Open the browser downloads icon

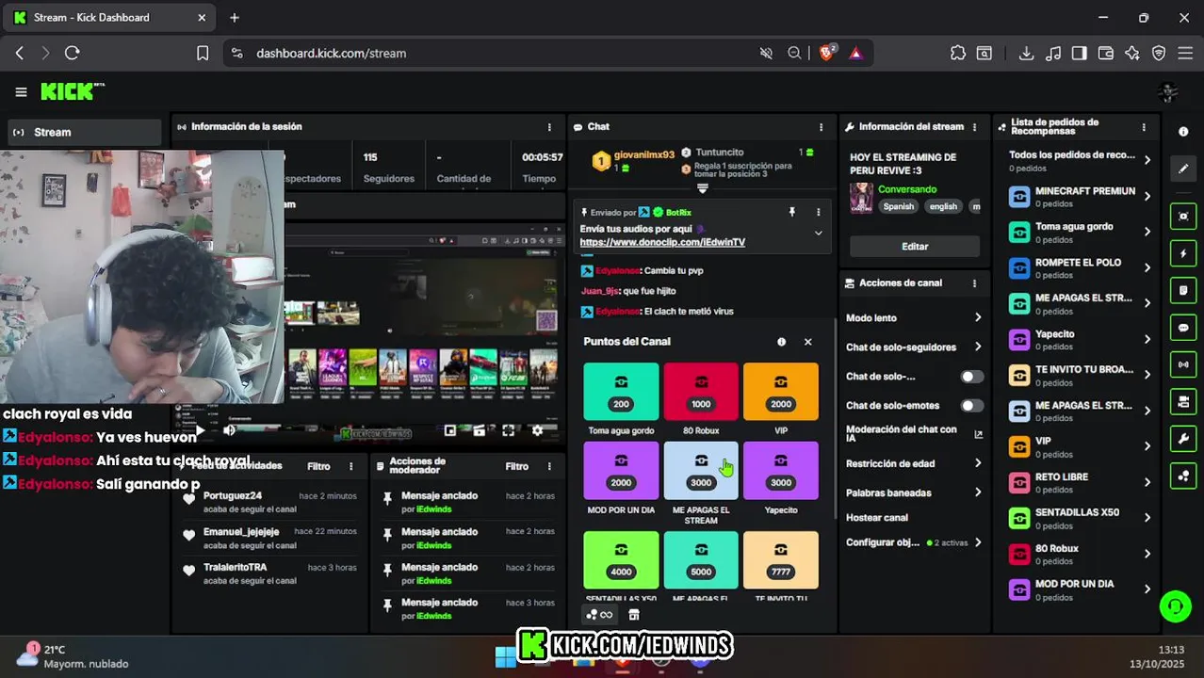(x=1027, y=54)
